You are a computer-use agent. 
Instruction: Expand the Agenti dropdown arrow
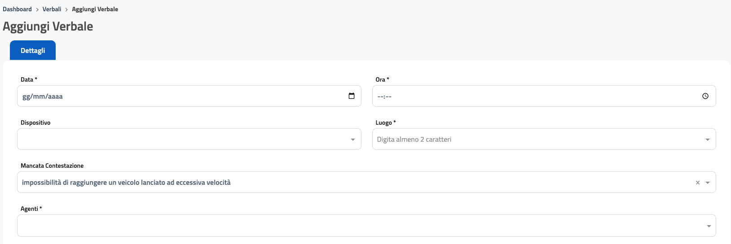[x=709, y=226]
